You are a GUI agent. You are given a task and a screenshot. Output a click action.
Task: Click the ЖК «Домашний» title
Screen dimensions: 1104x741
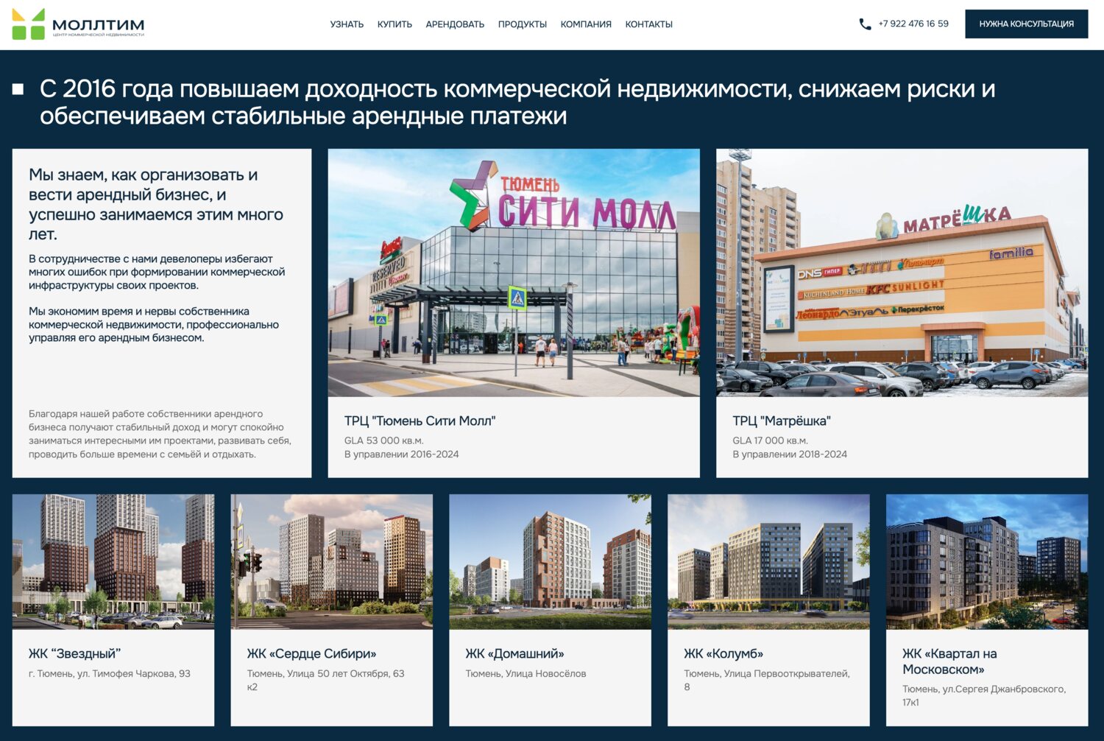[514, 653]
